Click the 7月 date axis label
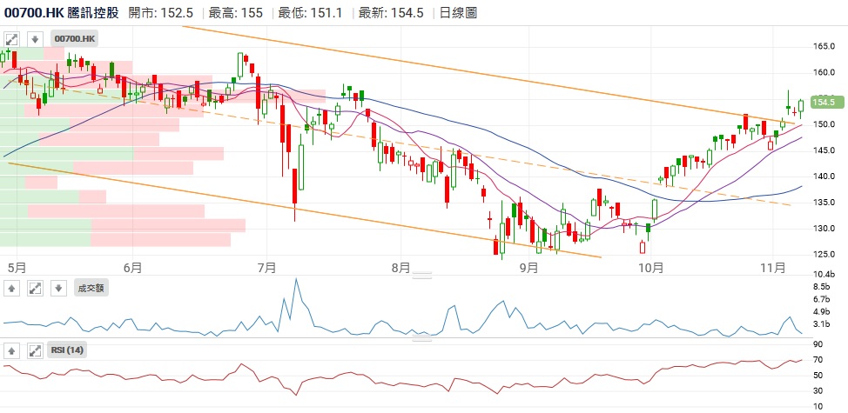Image resolution: width=848 pixels, height=413 pixels. pos(267,268)
